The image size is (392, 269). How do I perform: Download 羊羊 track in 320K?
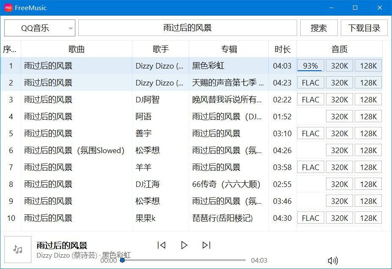[x=340, y=167]
